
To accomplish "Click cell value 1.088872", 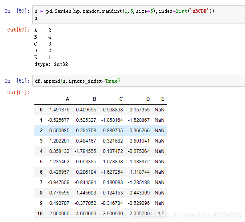I will tap(139, 162).
